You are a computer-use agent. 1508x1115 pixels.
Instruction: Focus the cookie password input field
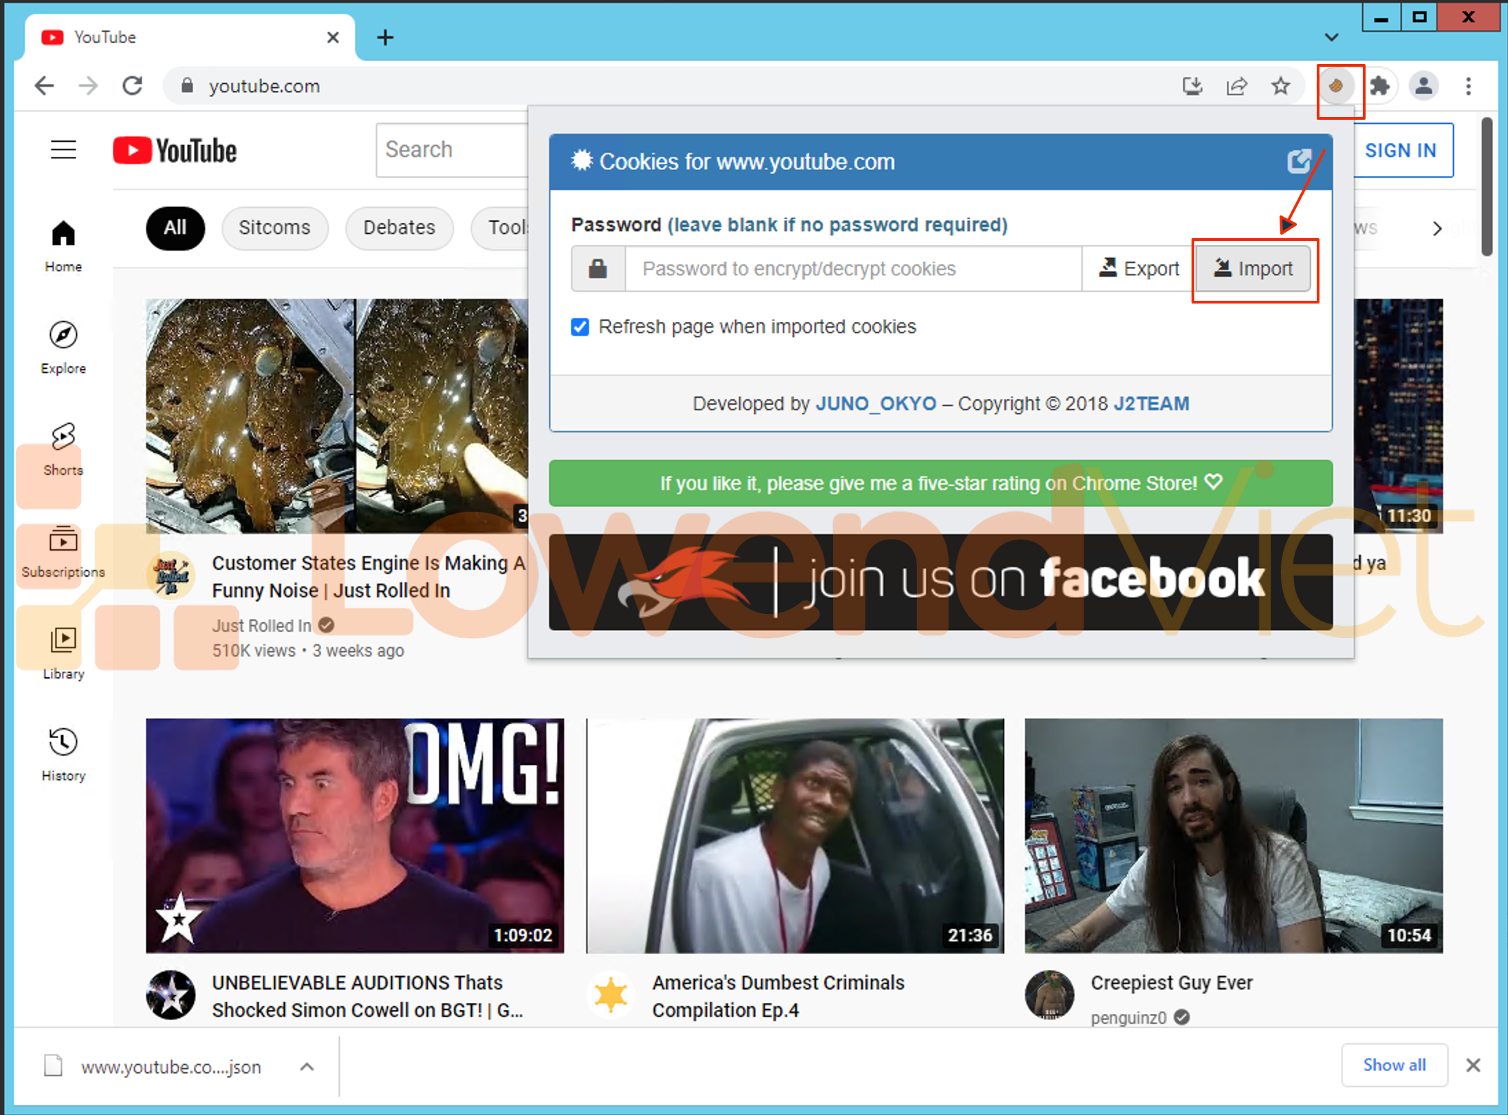click(852, 269)
